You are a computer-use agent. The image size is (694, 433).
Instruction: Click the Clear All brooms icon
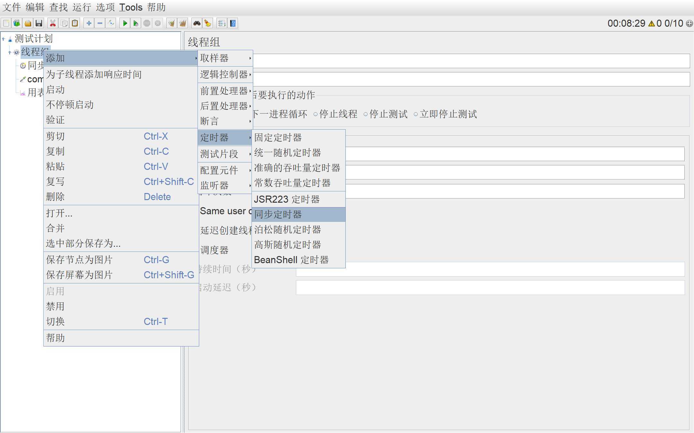(x=183, y=23)
